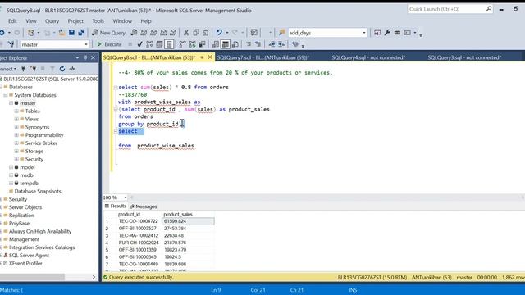Expand the Programmability folder
Screen dimensions: 525x295
click(x=16, y=135)
